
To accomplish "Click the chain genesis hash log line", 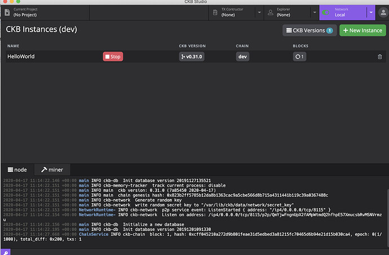I will pyautogui.click(x=166, y=195).
